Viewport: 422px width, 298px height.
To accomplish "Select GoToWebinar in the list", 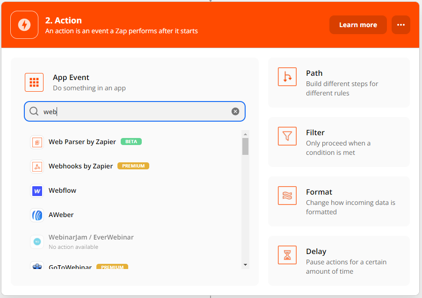I will point(70,267).
